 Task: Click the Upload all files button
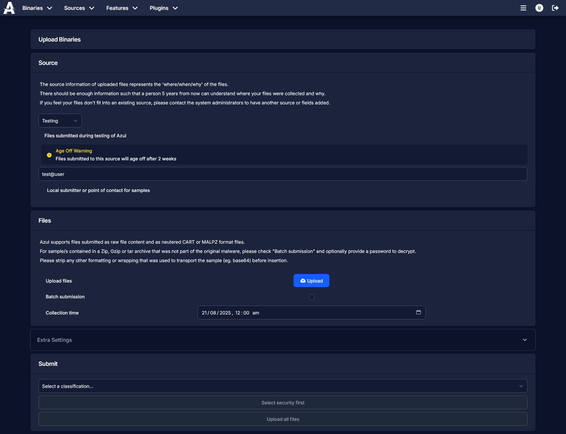283,419
